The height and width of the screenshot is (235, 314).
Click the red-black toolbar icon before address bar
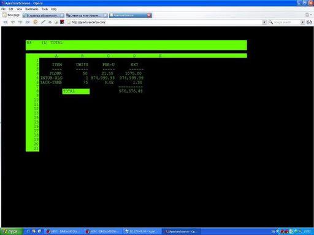pyautogui.click(x=62, y=22)
